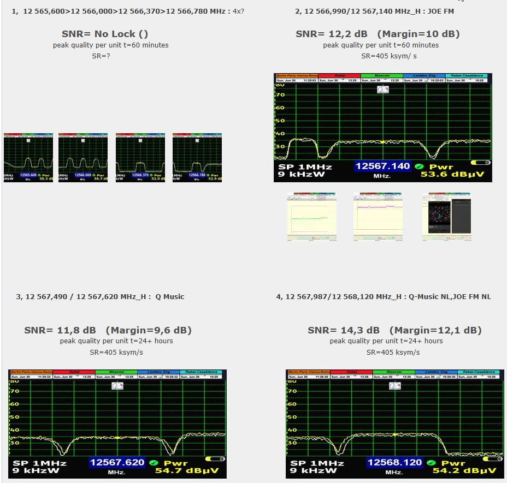Click the 12567.140 frequency readout box
The height and width of the screenshot is (483, 507).
tap(381, 166)
